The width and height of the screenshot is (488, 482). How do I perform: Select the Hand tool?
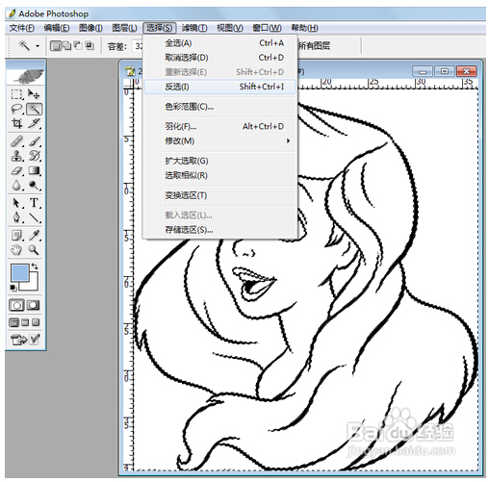[16, 250]
